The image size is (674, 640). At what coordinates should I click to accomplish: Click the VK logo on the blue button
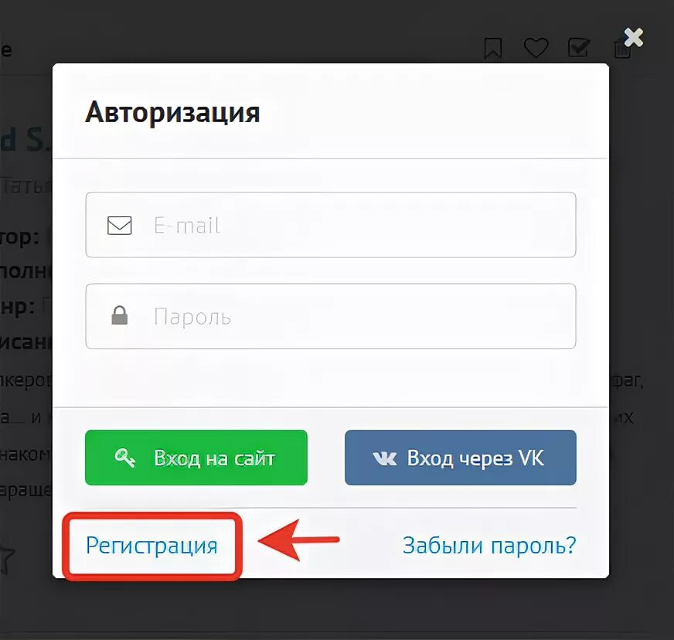point(385,458)
